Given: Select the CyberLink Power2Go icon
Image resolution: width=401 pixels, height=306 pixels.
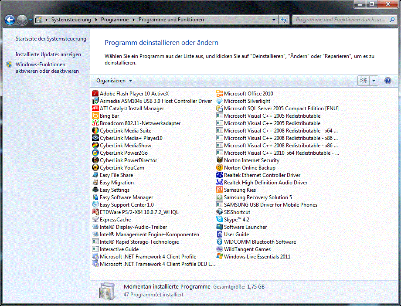Looking at the screenshot, I should click(x=95, y=153).
